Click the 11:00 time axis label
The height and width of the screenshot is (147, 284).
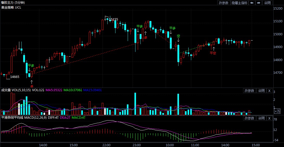(195, 145)
